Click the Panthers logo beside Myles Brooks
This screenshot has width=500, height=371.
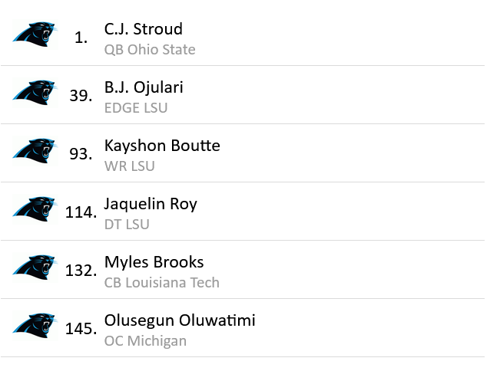[35, 268]
